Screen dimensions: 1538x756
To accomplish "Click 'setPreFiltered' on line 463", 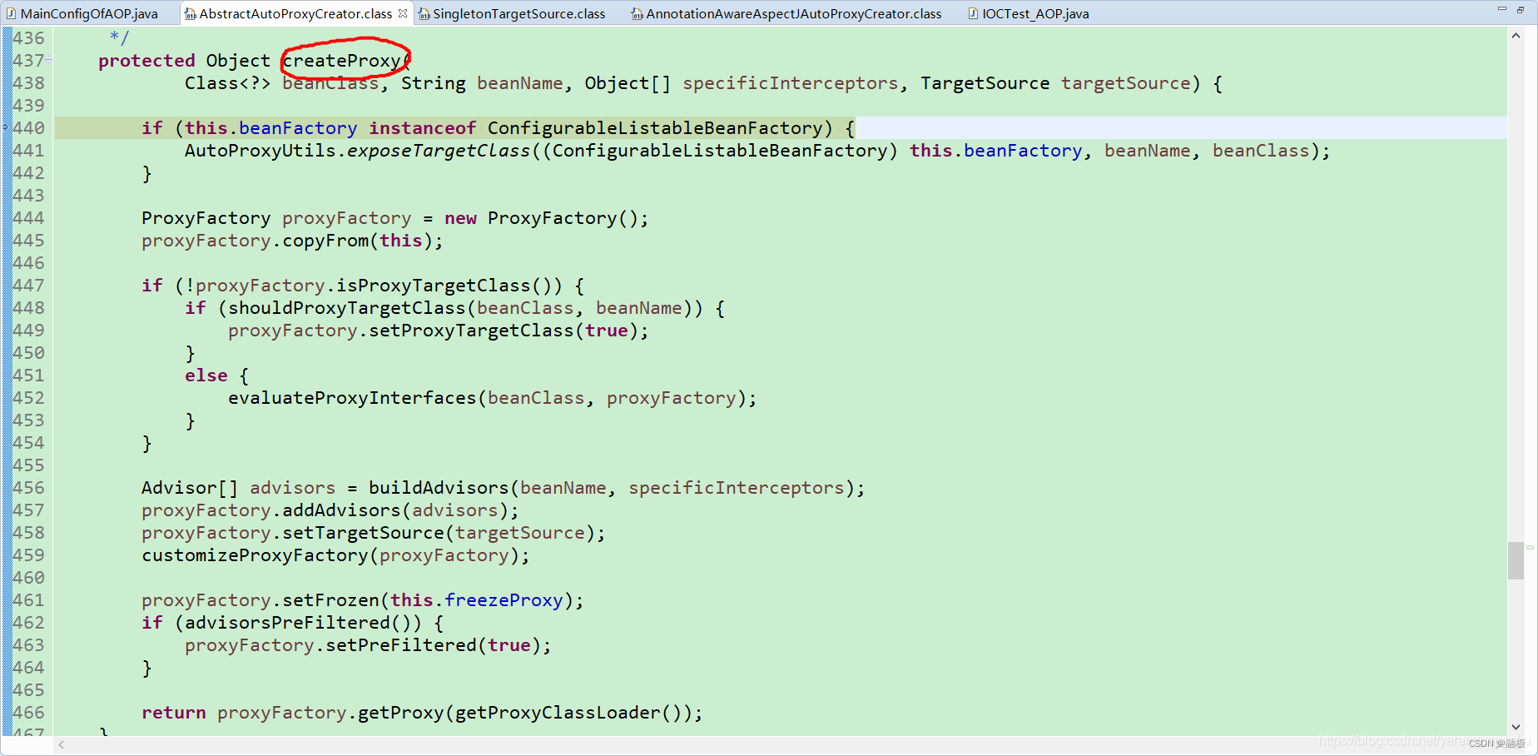I will [400, 645].
